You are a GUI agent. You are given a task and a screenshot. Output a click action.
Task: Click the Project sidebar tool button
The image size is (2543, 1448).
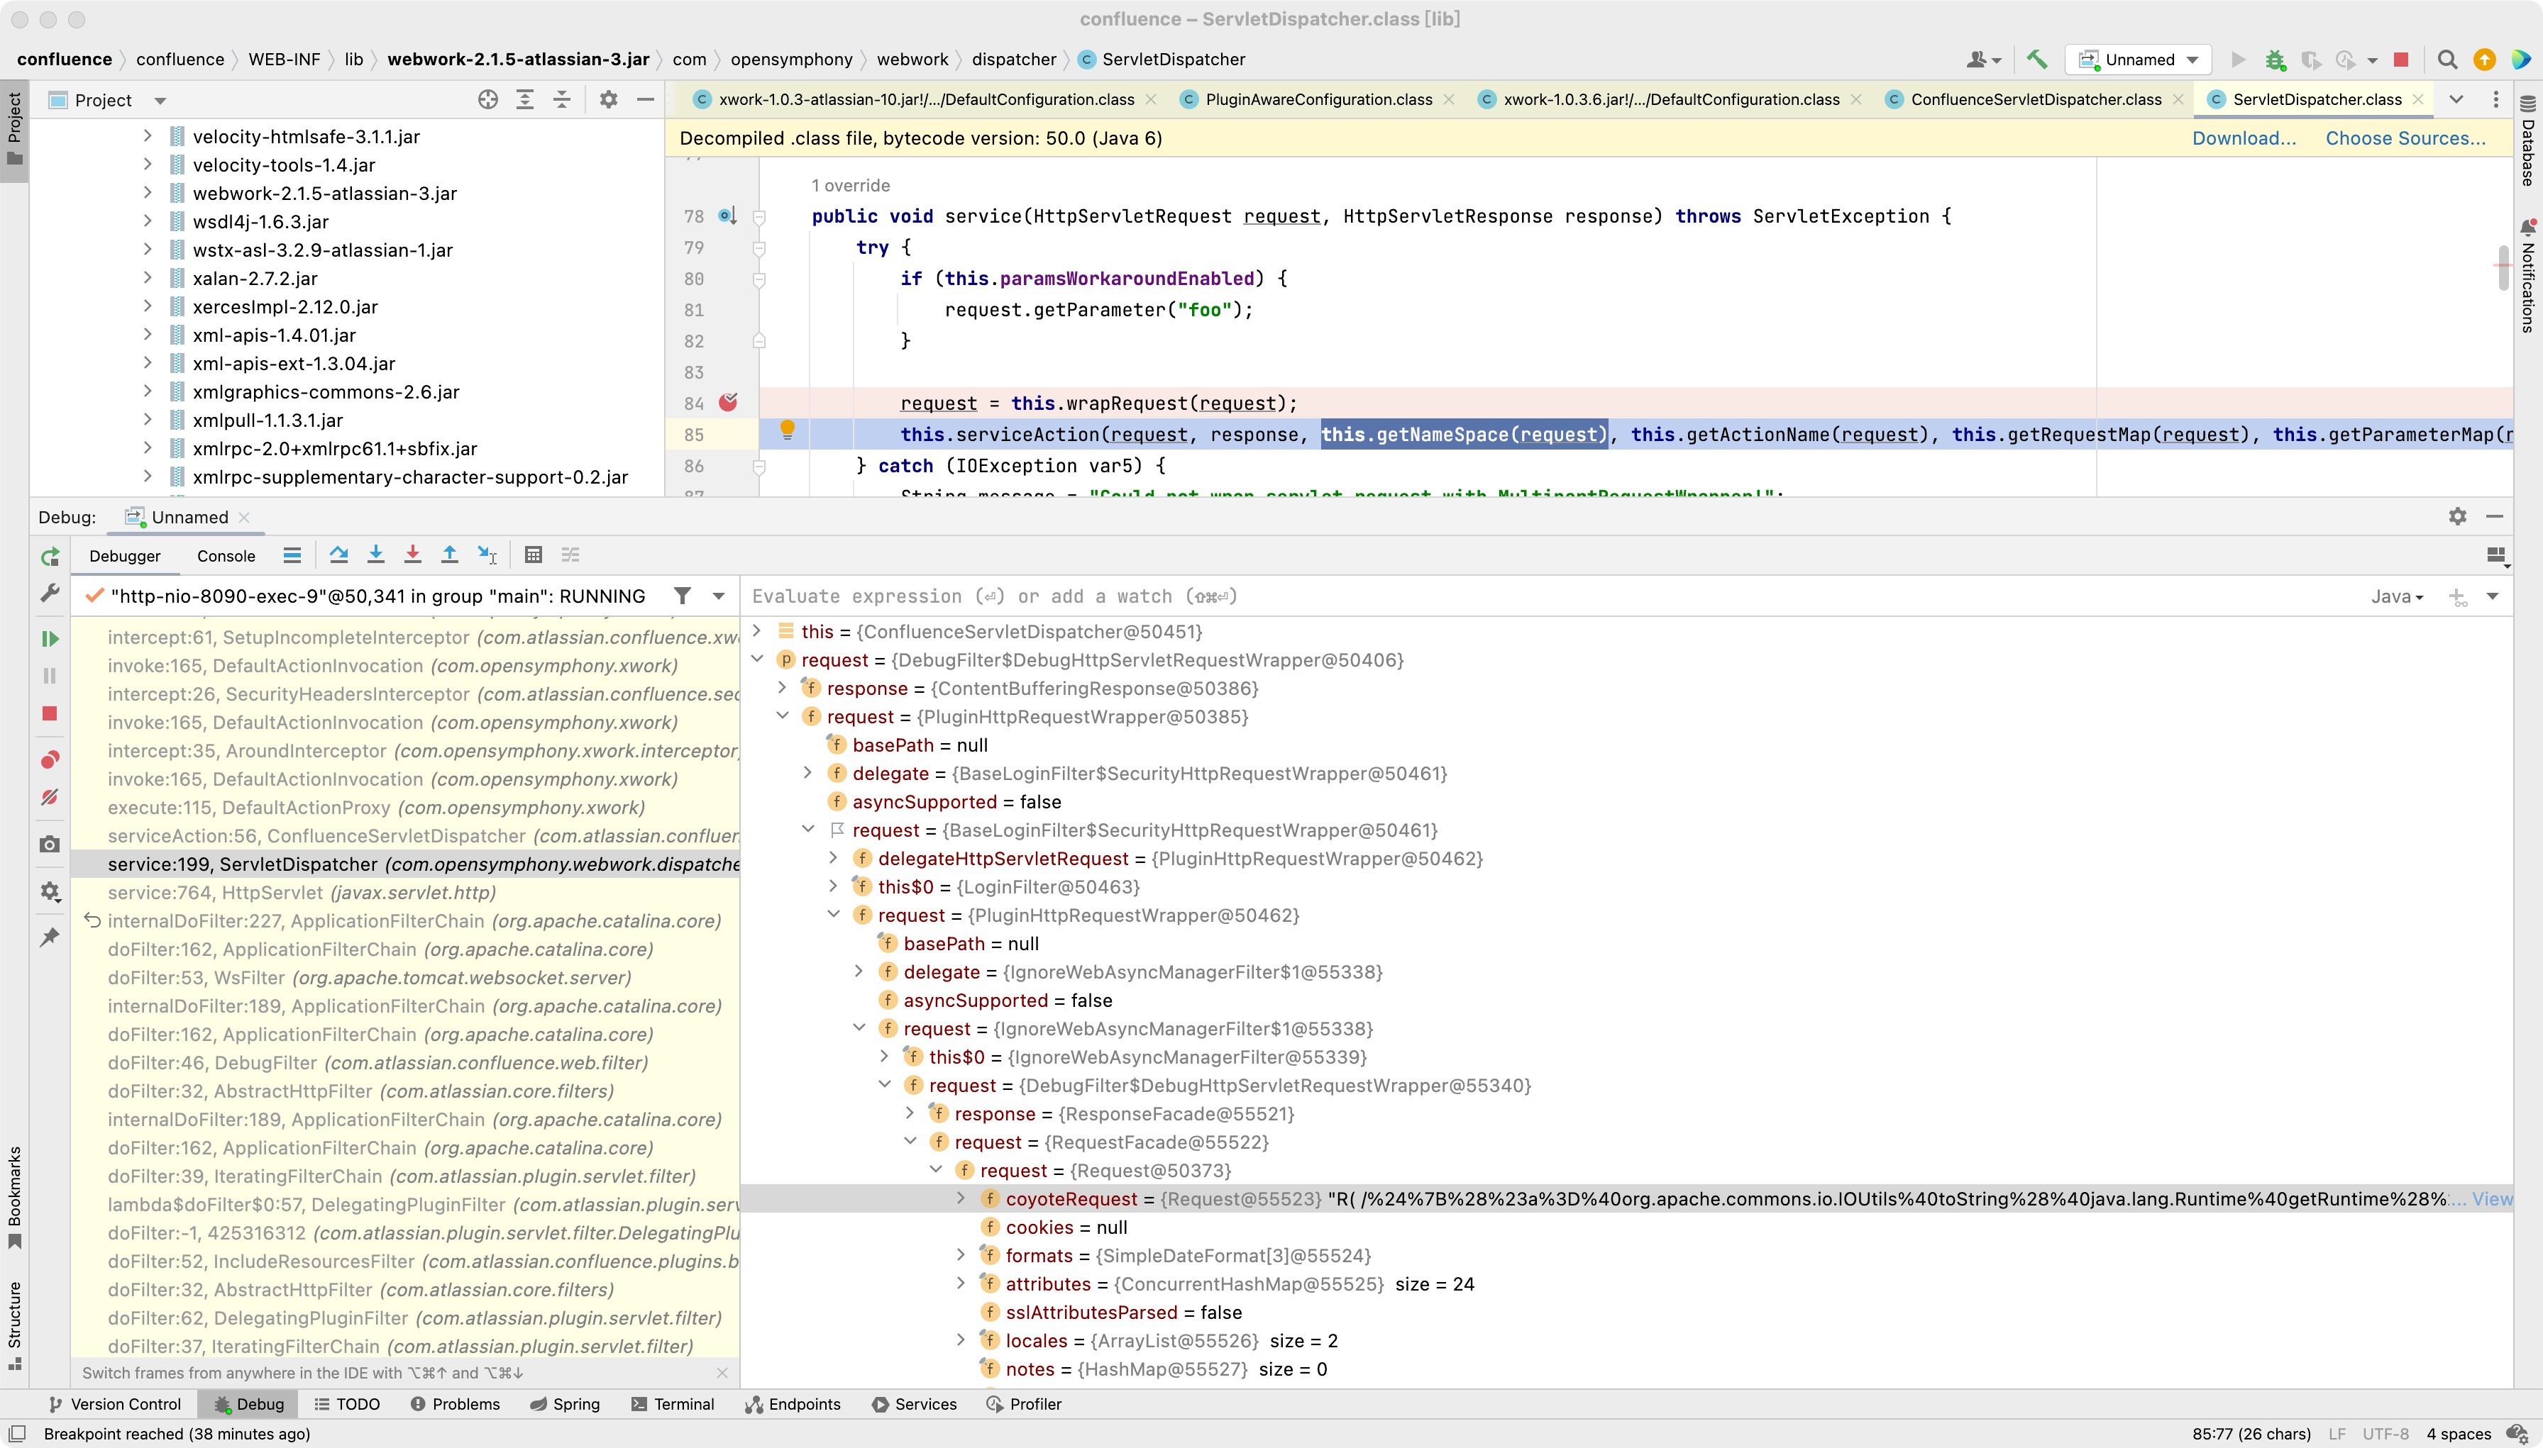point(14,129)
